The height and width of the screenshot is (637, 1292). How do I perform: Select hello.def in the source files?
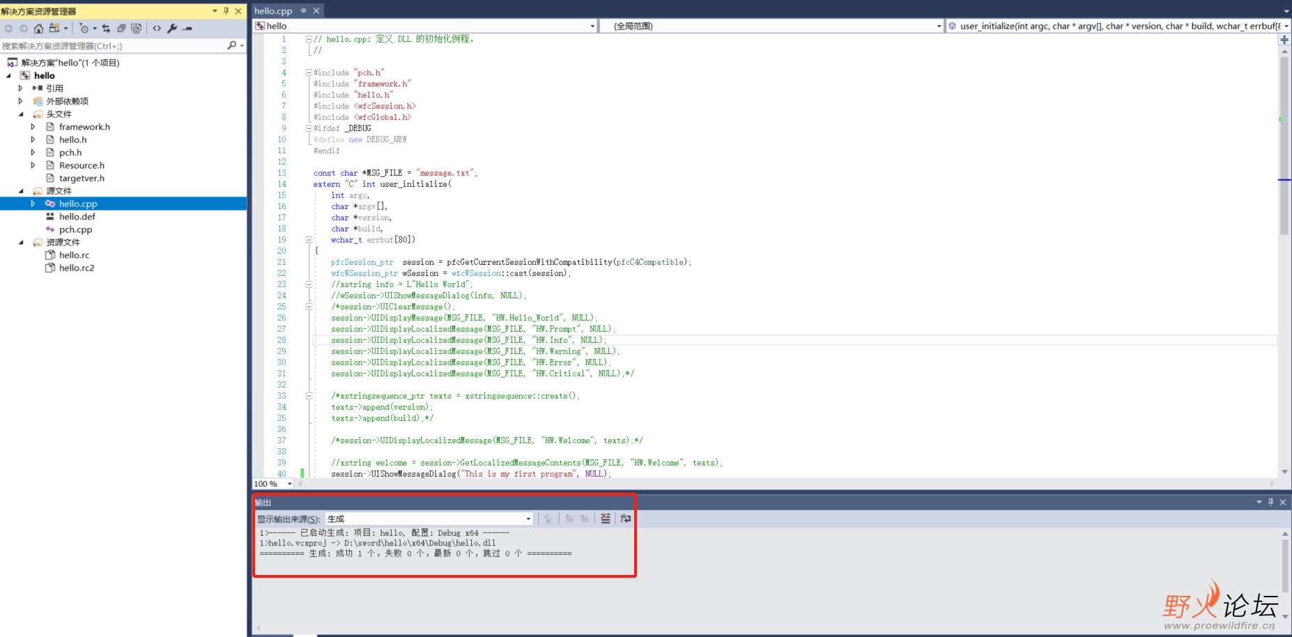[x=77, y=217]
